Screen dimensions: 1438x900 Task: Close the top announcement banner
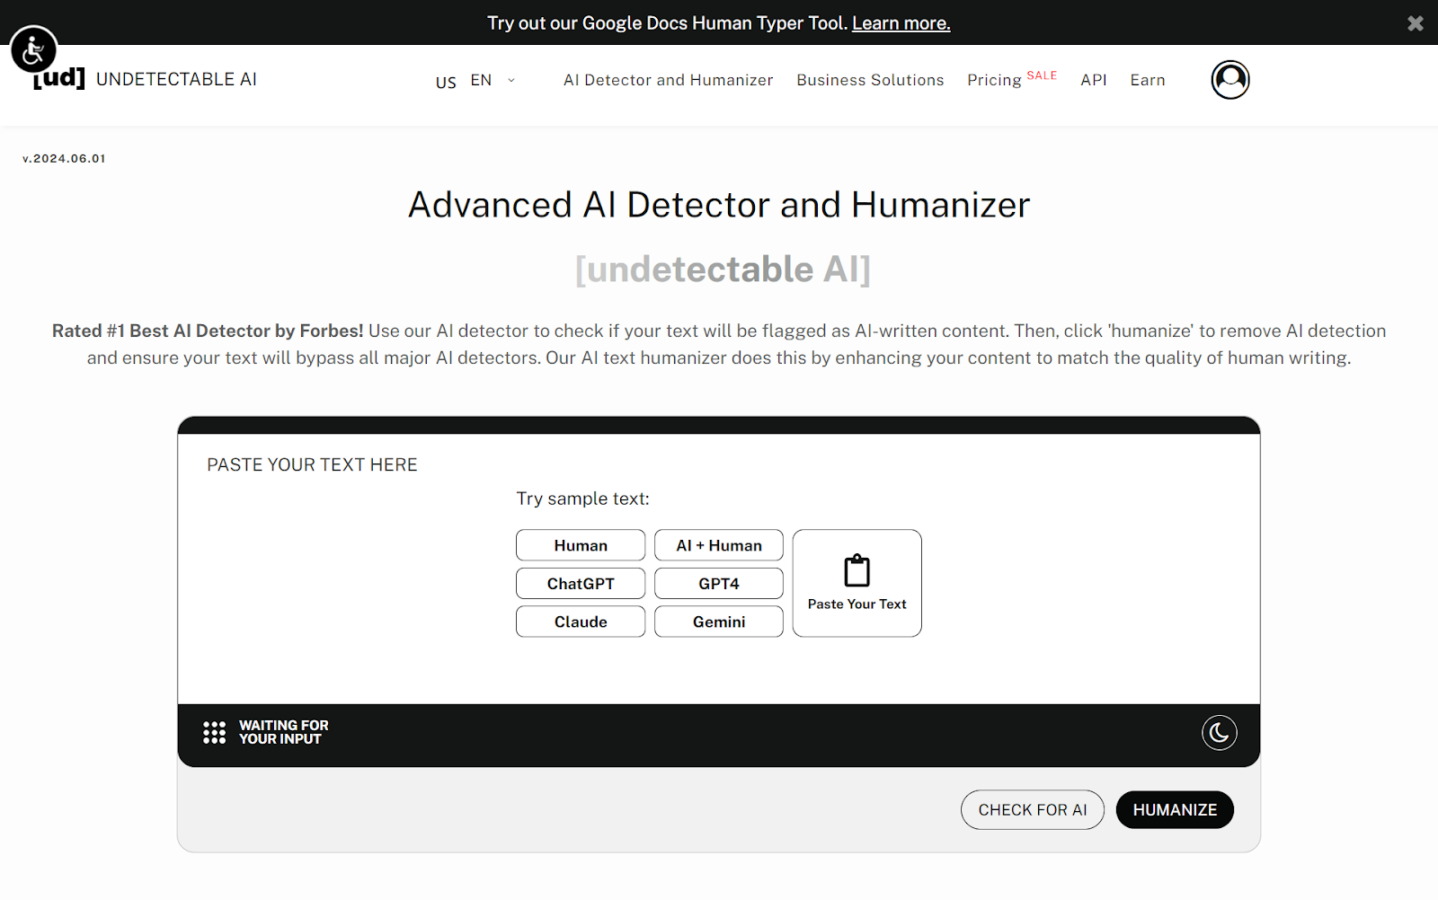(x=1415, y=23)
